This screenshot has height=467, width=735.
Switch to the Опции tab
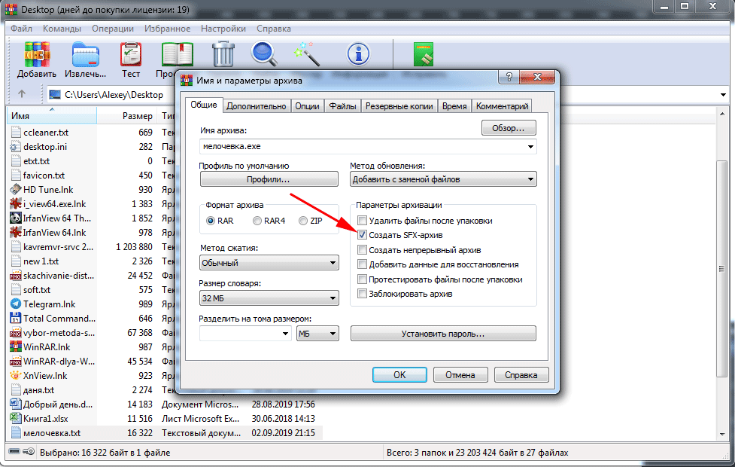(307, 106)
